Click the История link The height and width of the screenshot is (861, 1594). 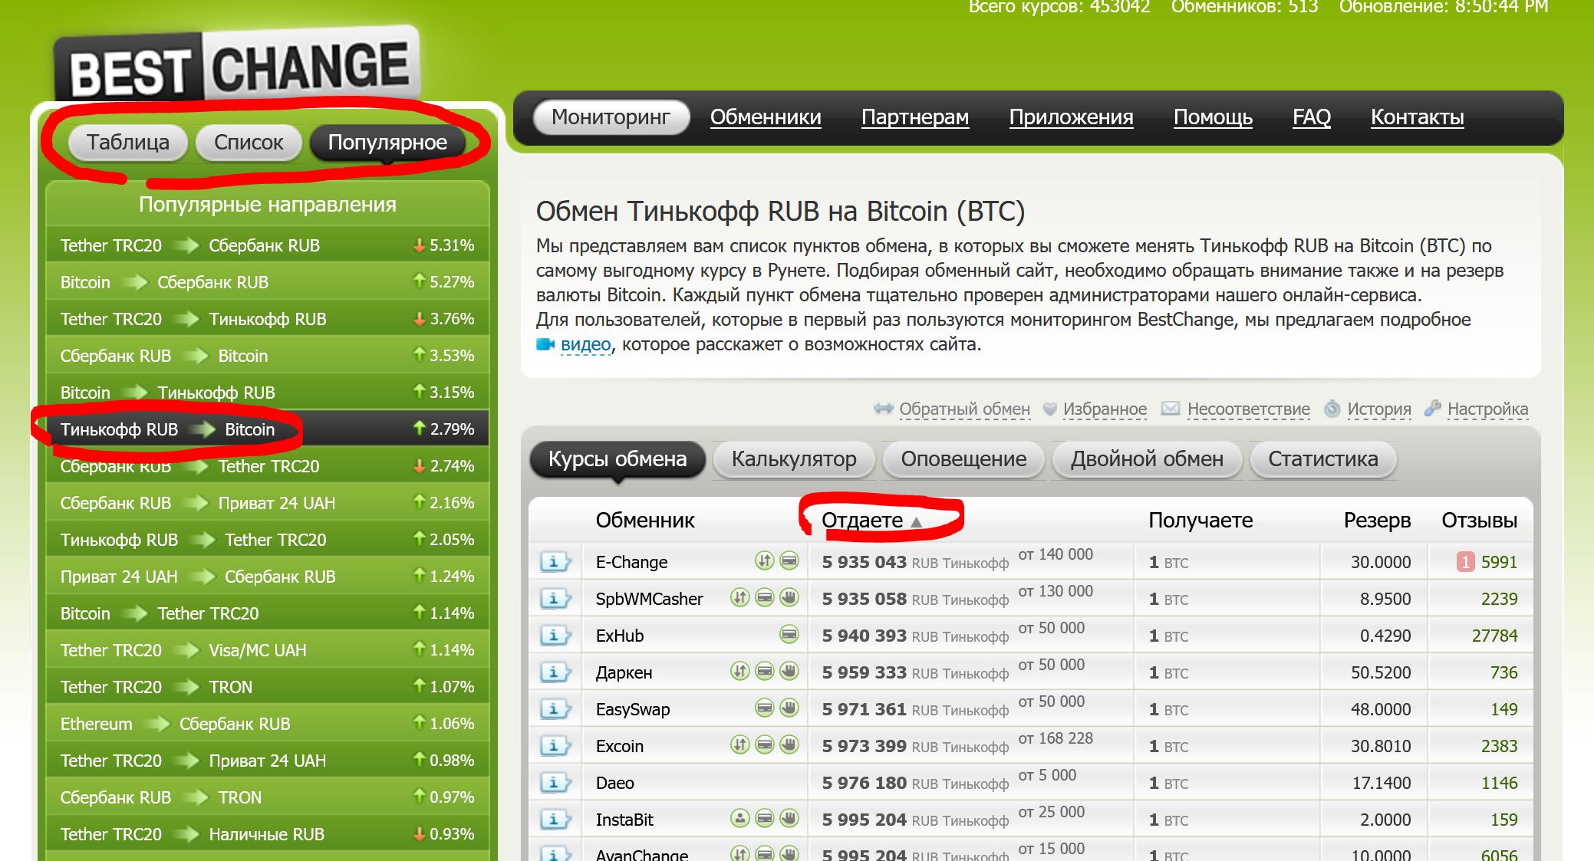(x=1379, y=409)
